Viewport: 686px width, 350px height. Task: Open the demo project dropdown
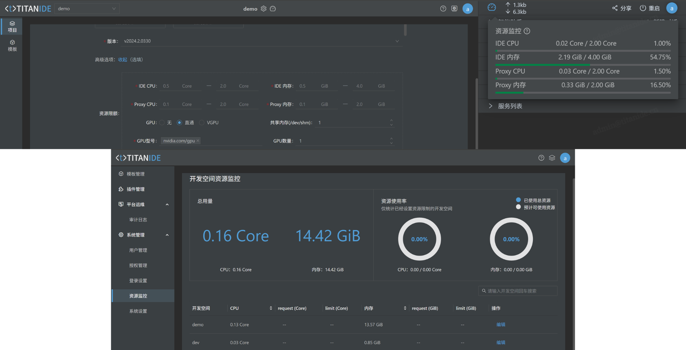click(87, 9)
